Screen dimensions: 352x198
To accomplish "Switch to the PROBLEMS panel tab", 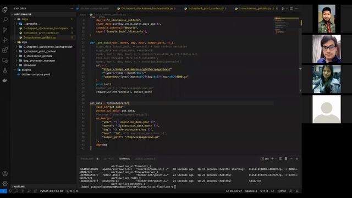I will point(87,159).
